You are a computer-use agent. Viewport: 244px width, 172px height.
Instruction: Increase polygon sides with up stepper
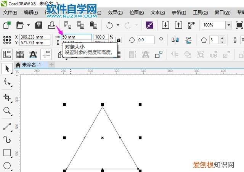(x=222, y=38)
